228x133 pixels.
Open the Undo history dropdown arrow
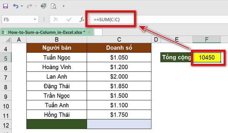point(22,6)
